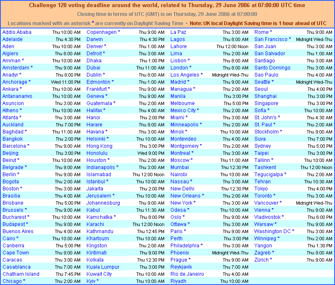Click the Mexico City link
The height and width of the screenshot is (285, 335).
point(183,110)
